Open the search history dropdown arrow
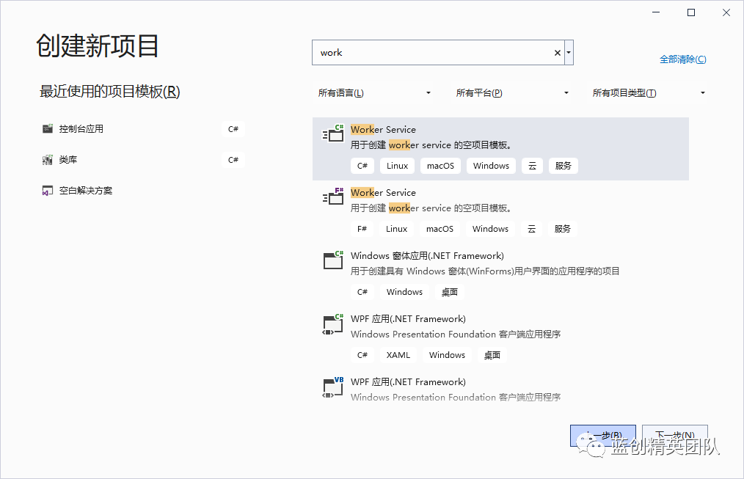This screenshot has width=744, height=479. [568, 52]
